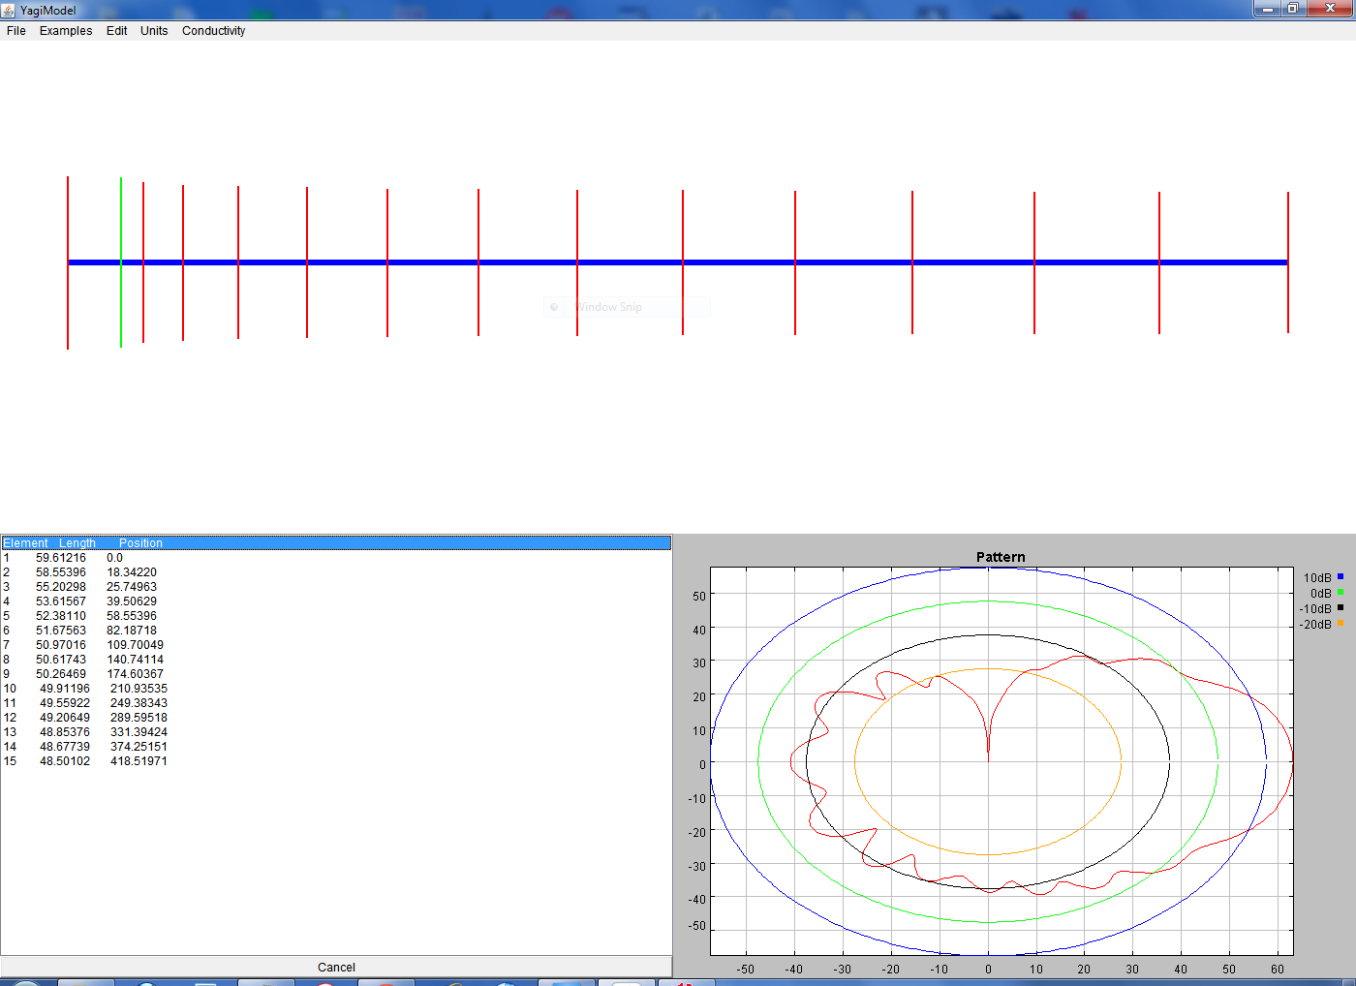Click the orange -20dB legend marker
This screenshot has height=986, width=1356.
click(1341, 624)
